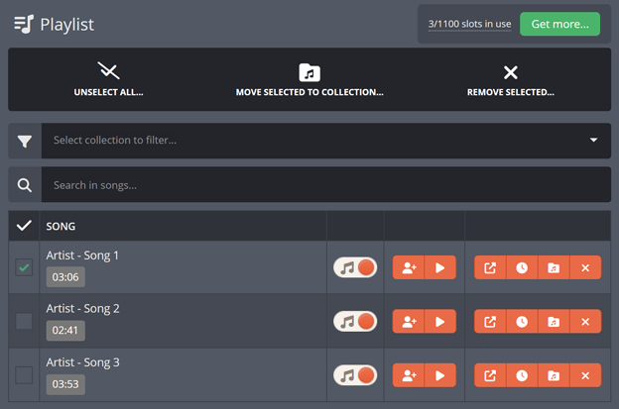619x409 pixels.
Task: Play Artist - Song 3
Action: pyautogui.click(x=440, y=375)
